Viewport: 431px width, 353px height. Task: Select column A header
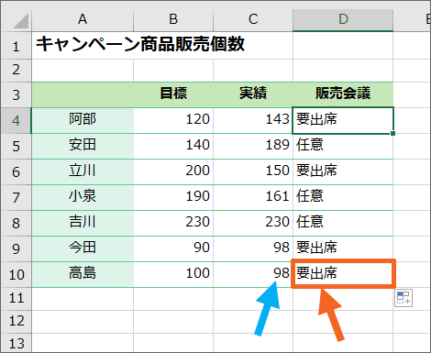83,19
